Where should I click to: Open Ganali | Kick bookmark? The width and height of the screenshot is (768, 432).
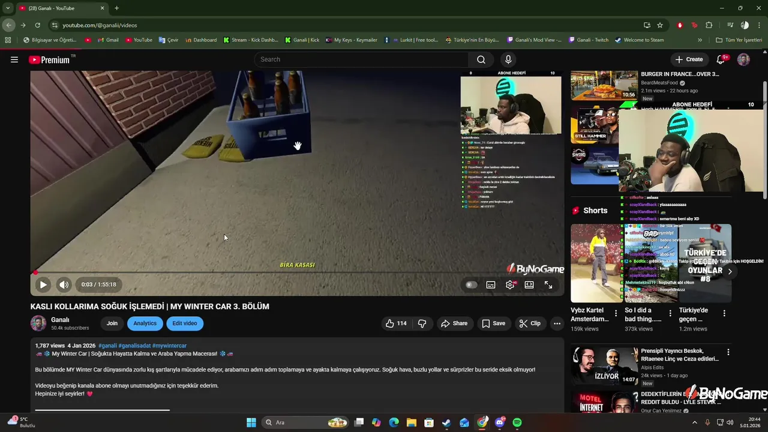[302, 40]
